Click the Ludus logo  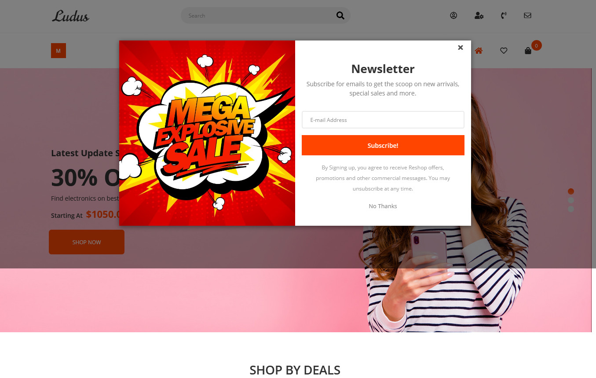pyautogui.click(x=70, y=16)
